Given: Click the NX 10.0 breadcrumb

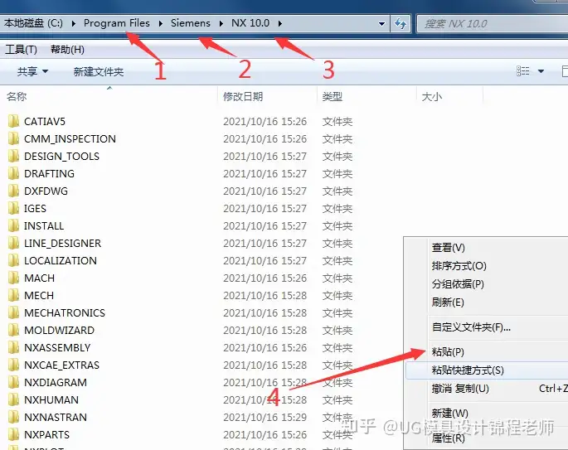Looking at the screenshot, I should [250, 23].
